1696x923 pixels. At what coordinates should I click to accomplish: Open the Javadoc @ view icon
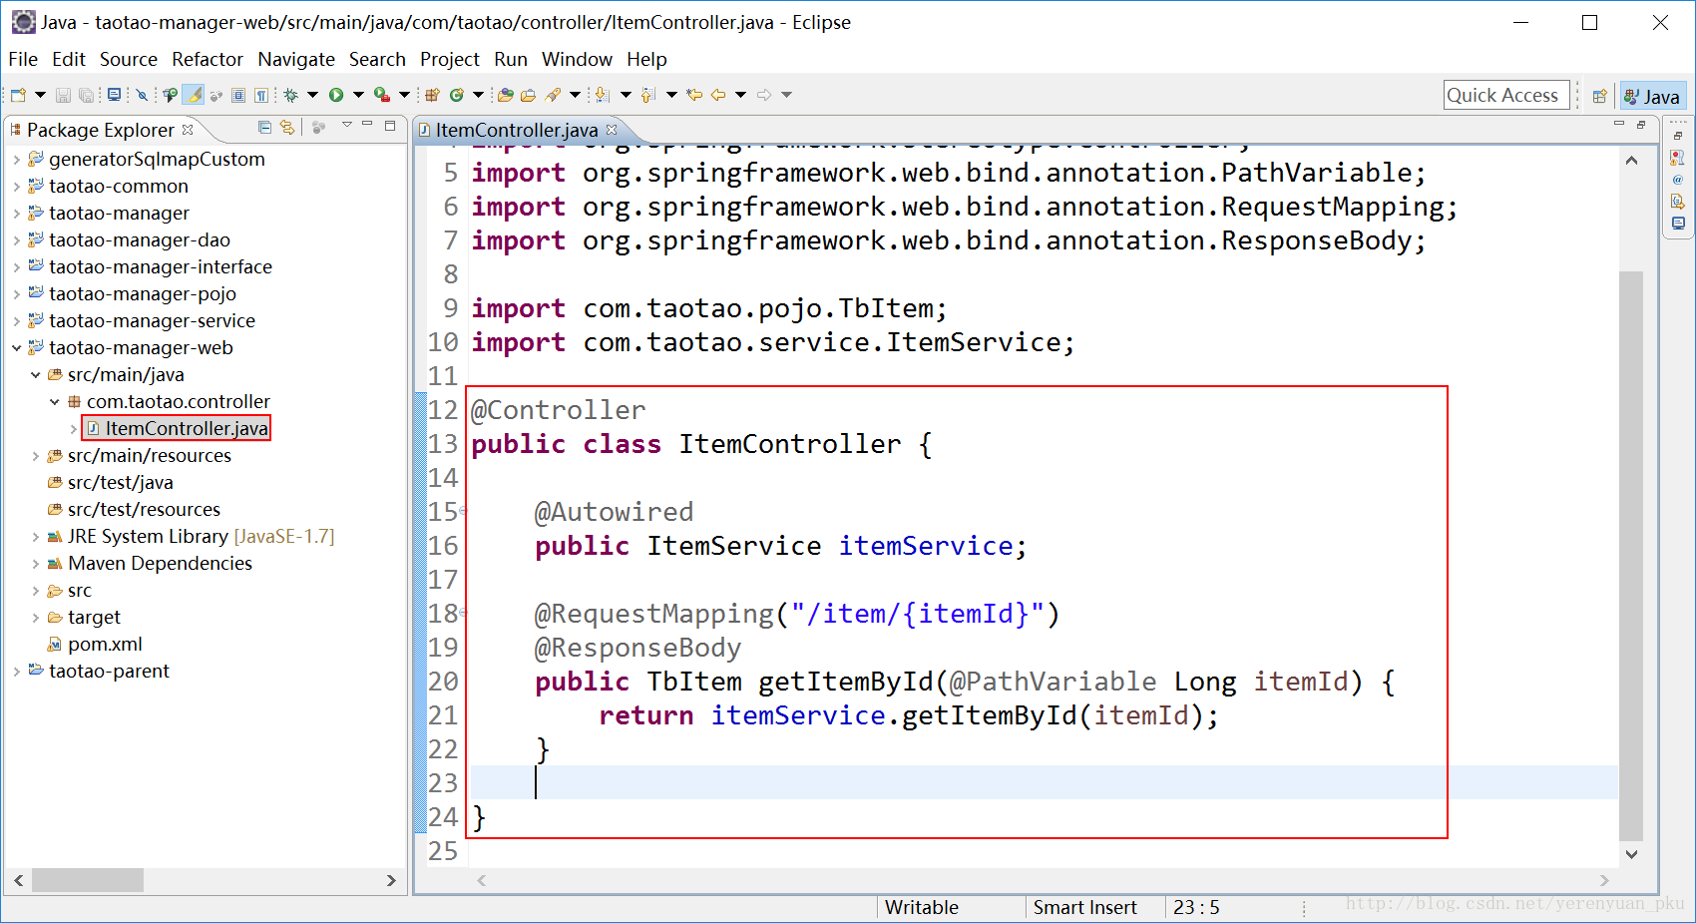click(1678, 180)
